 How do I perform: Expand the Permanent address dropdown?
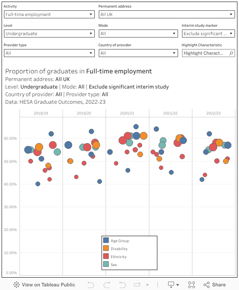[x=167, y=14]
